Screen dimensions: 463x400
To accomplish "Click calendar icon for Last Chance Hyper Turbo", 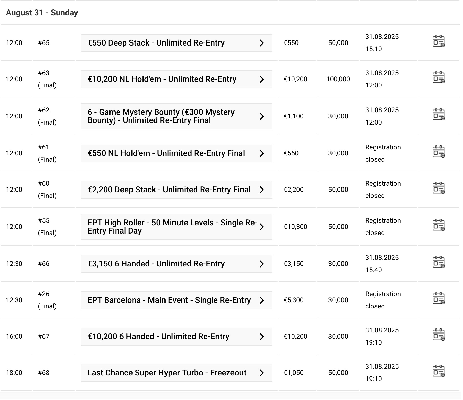I will coord(438,371).
